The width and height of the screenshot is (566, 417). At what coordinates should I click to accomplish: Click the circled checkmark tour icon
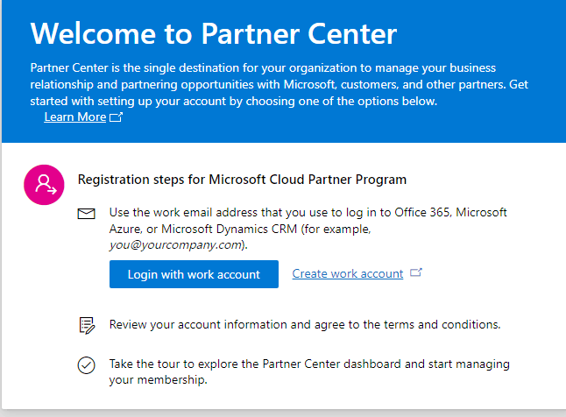[86, 365]
